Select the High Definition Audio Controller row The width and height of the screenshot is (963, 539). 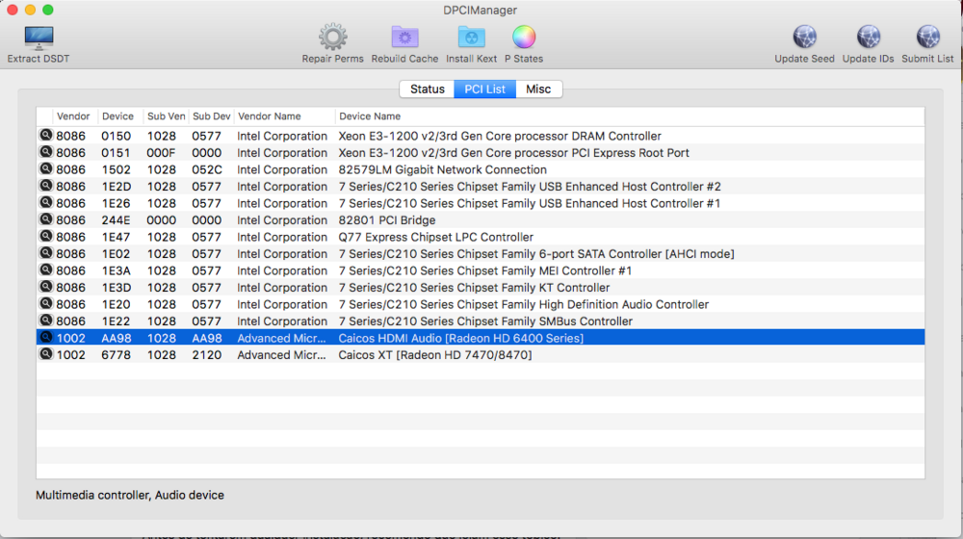523,304
